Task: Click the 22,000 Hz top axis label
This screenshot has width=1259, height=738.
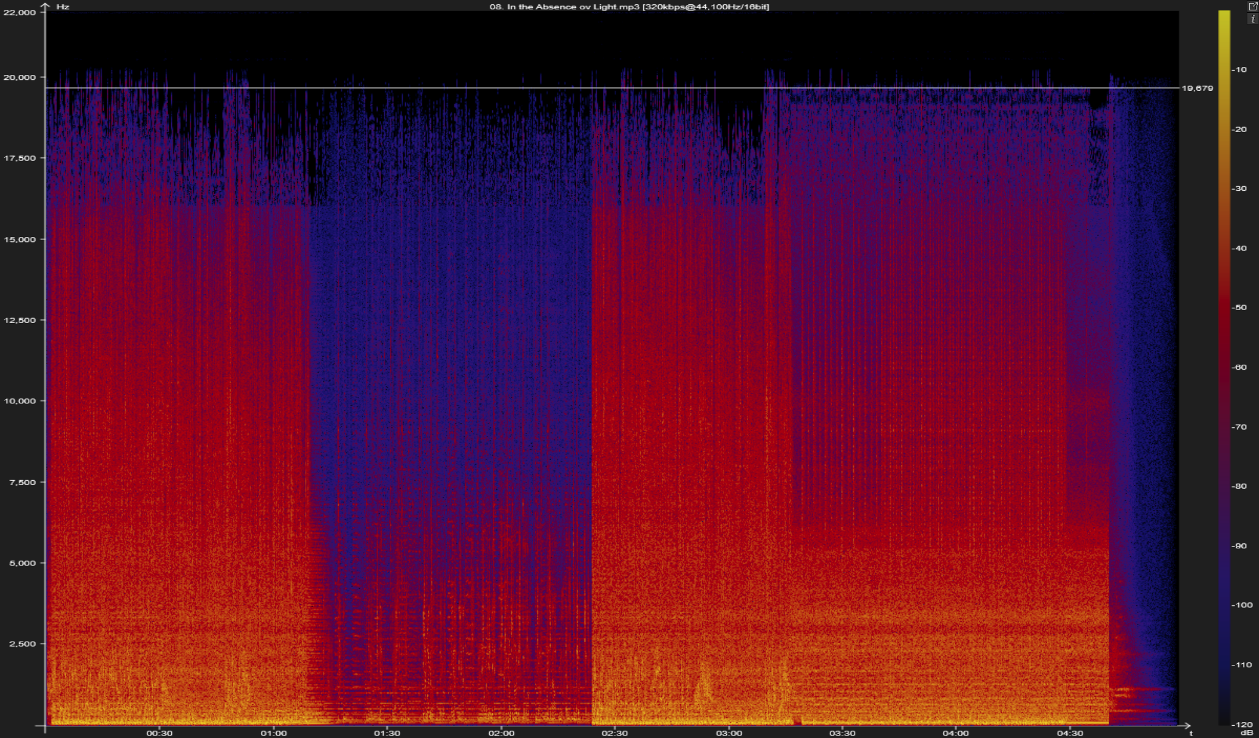Action: (20, 12)
